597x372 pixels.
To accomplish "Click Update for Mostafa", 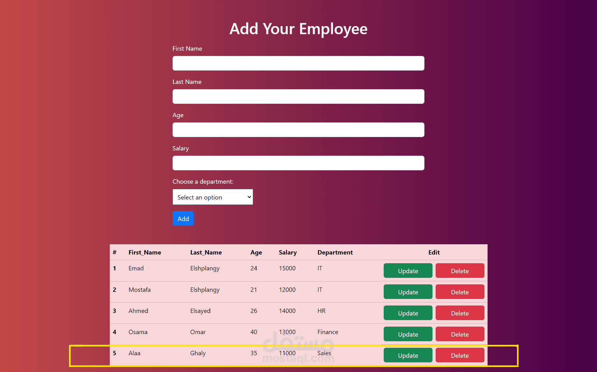I will coord(408,292).
